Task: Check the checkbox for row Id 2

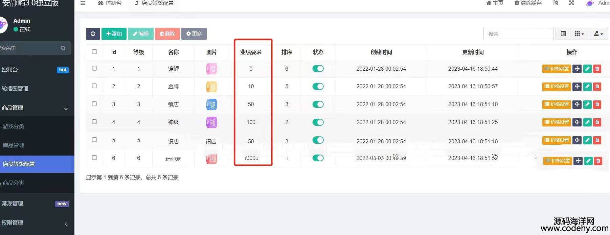Action: coord(94,86)
